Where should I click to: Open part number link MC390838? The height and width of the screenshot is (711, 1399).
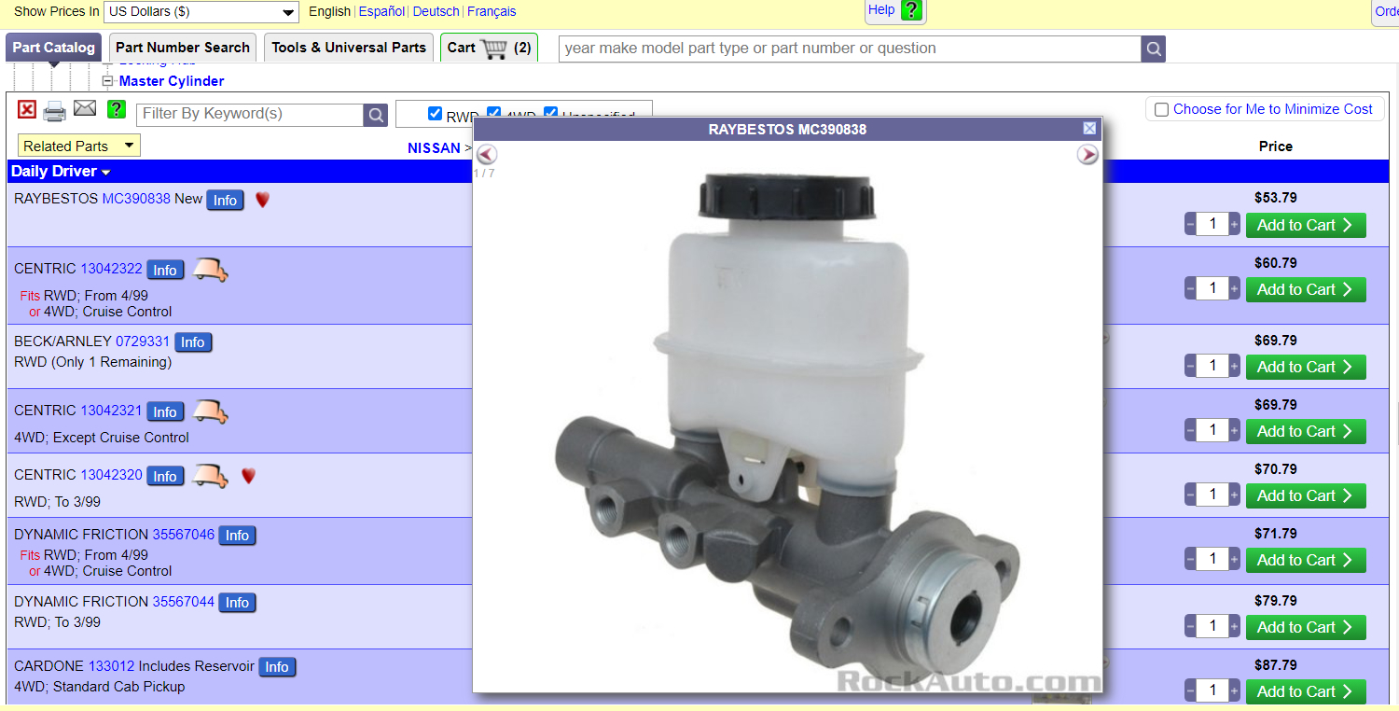click(x=136, y=199)
